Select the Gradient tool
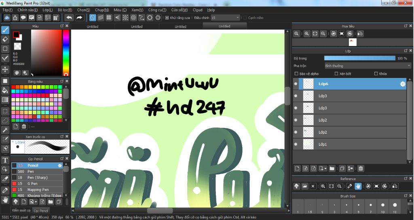This screenshot has width=414, height=220. pyautogui.click(x=5, y=100)
